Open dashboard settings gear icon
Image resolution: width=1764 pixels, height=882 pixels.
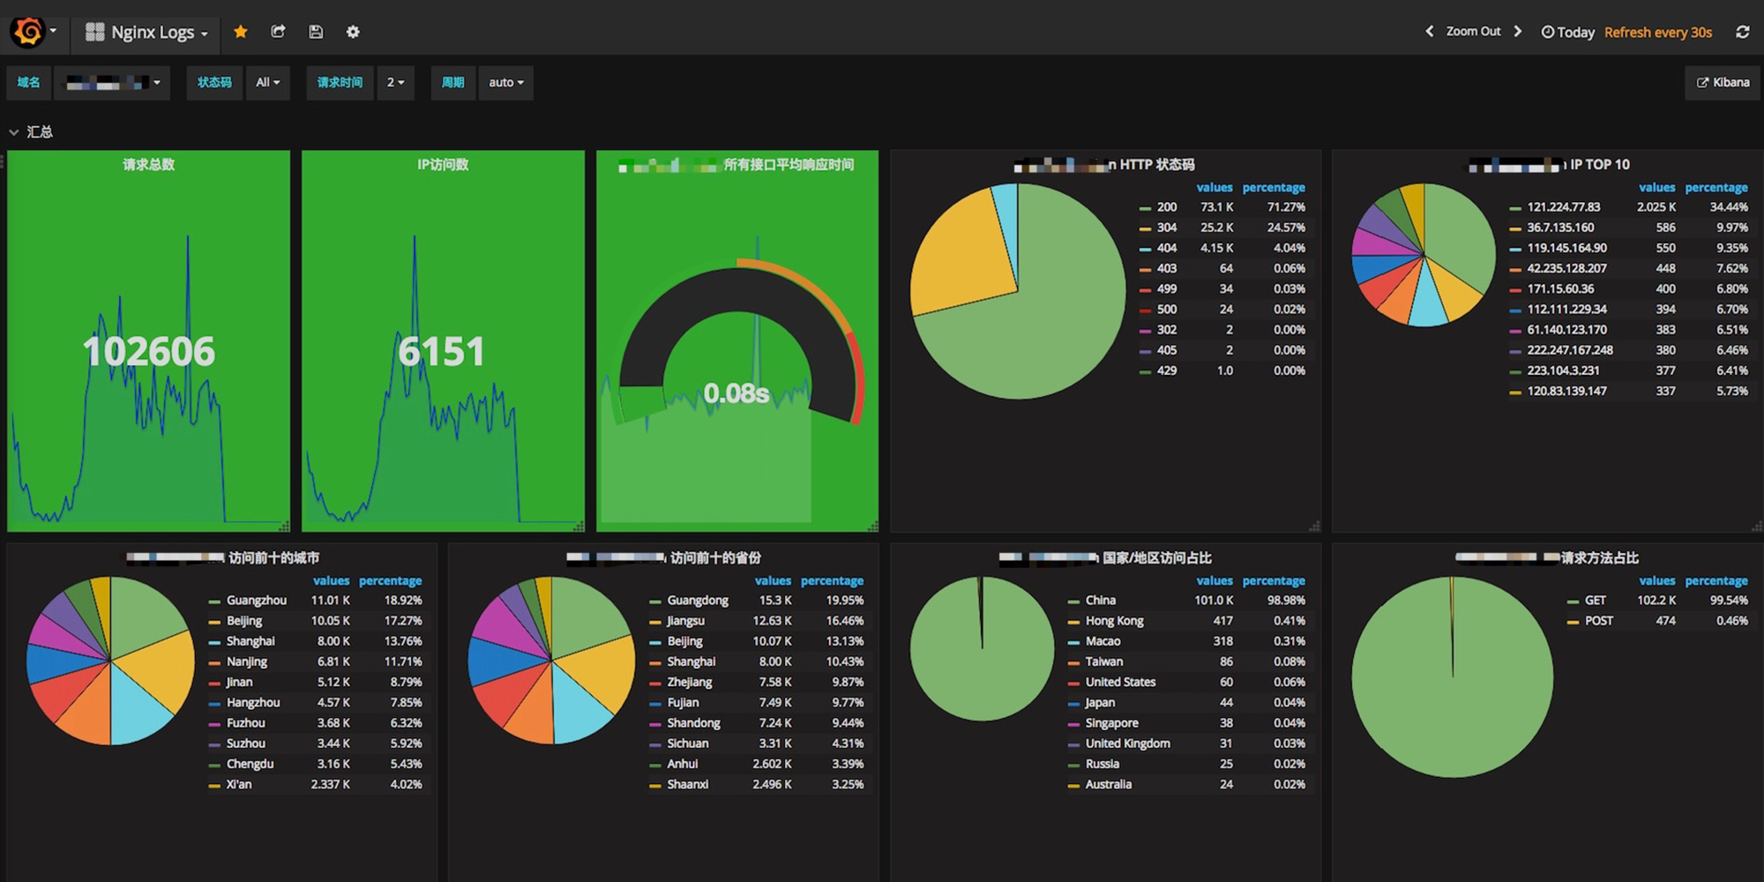tap(353, 32)
